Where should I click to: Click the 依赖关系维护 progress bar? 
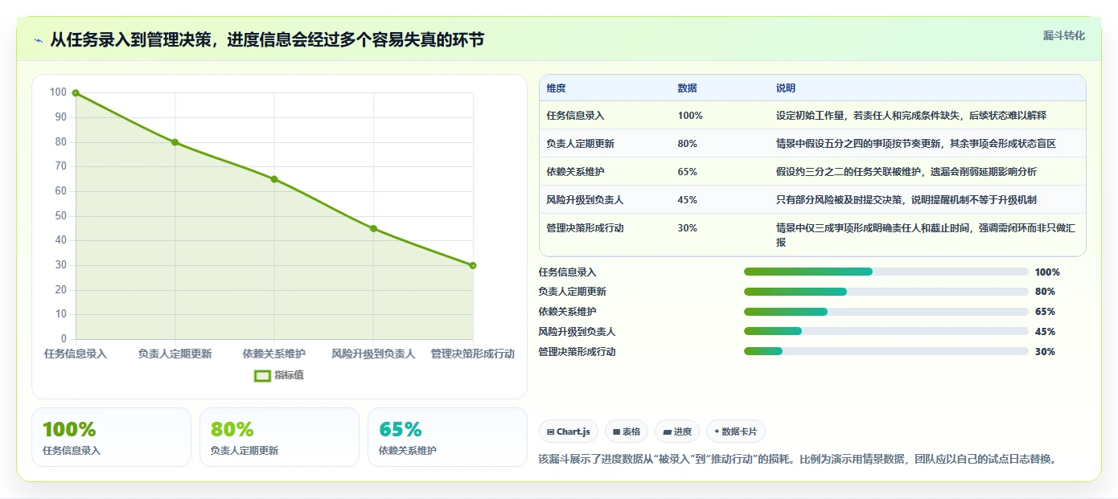pos(886,312)
